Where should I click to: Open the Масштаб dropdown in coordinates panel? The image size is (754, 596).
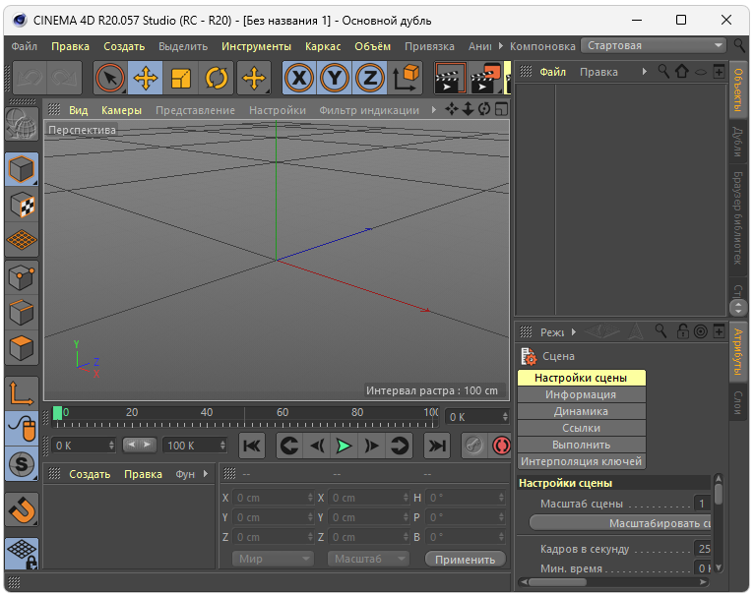click(x=368, y=559)
